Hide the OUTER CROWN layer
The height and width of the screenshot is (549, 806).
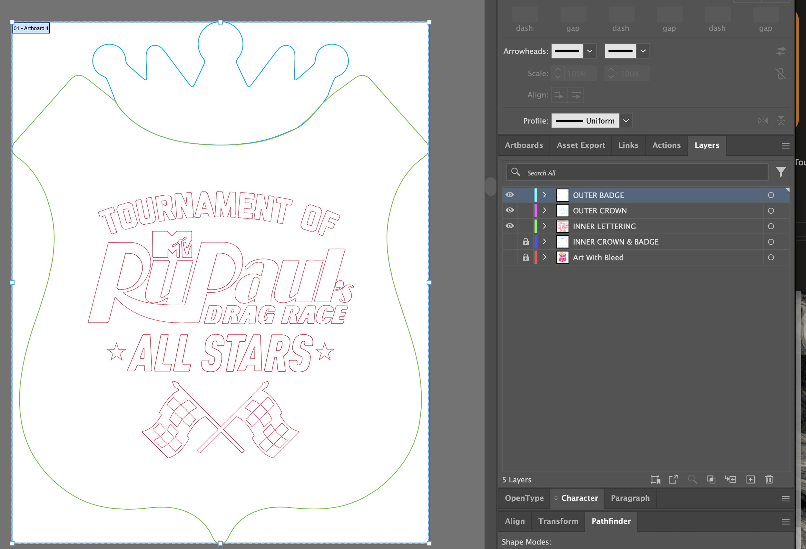(509, 210)
